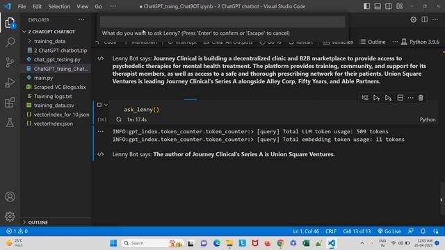
Task: Open output actions dots beside INFO logs
Action: (100, 131)
